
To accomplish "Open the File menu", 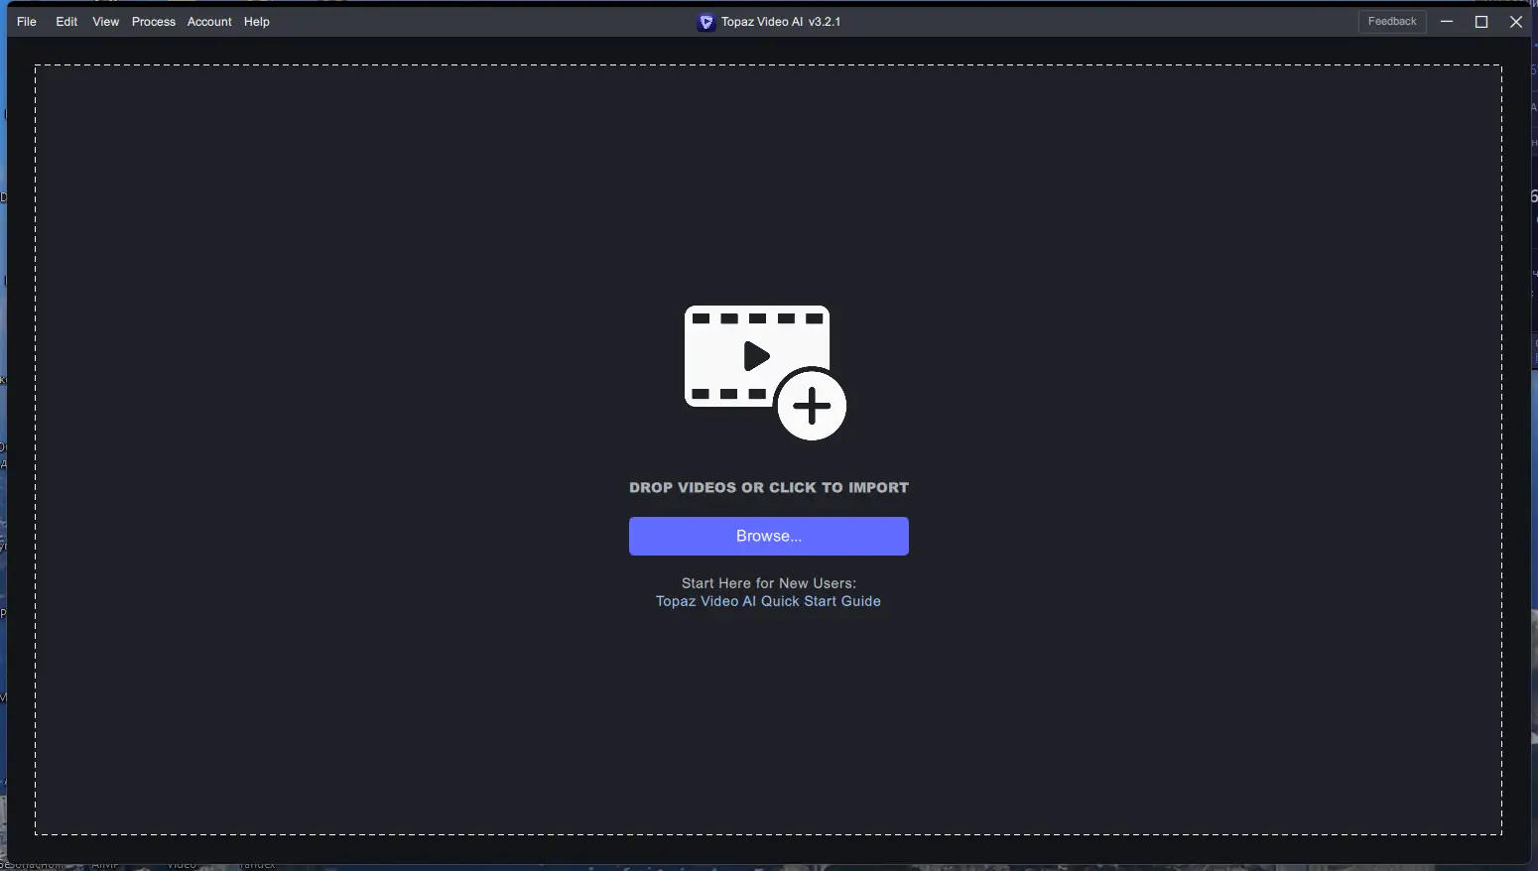I will [27, 22].
